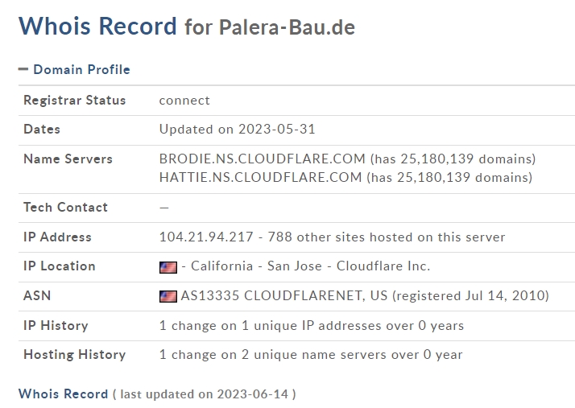Click the IP address 104.21.94.217
Viewport: 575px width, 408px height.
click(x=204, y=237)
